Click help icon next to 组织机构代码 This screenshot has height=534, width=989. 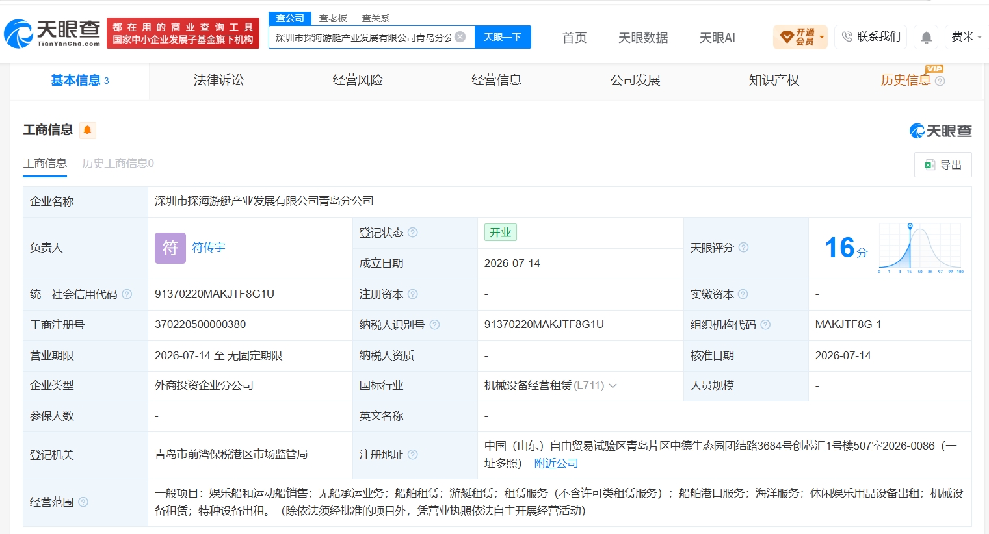click(765, 325)
